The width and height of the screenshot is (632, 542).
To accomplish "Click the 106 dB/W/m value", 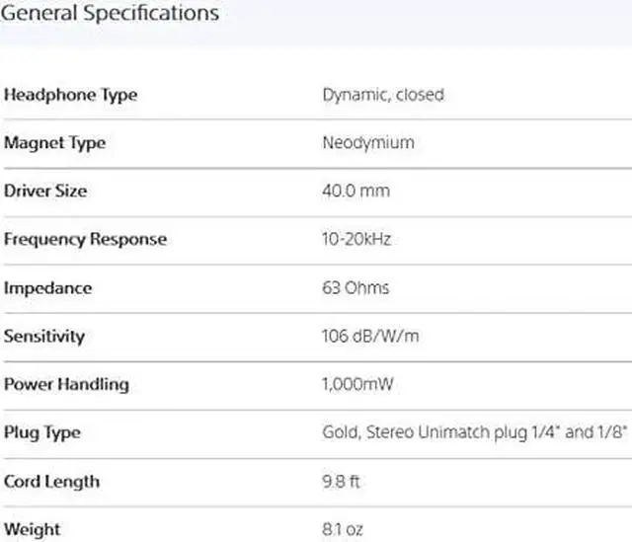I will 371,336.
